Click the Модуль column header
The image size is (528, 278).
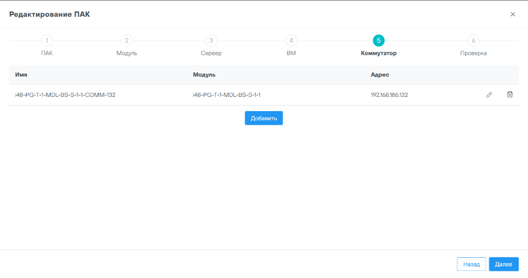click(x=204, y=75)
